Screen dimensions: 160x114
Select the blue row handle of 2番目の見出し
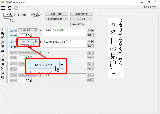pyautogui.click(x=7, y=32)
